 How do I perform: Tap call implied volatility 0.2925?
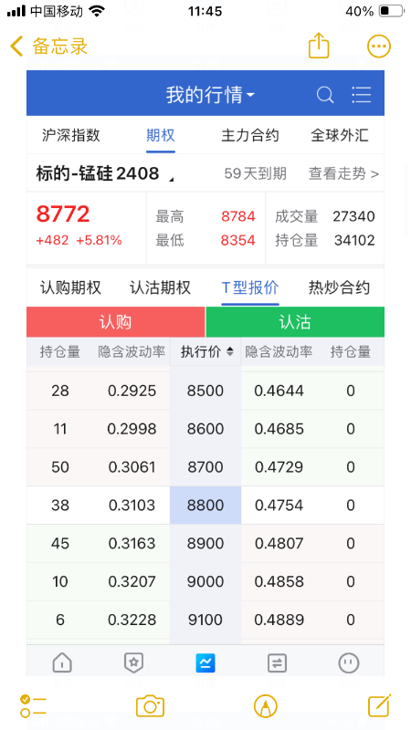132,391
